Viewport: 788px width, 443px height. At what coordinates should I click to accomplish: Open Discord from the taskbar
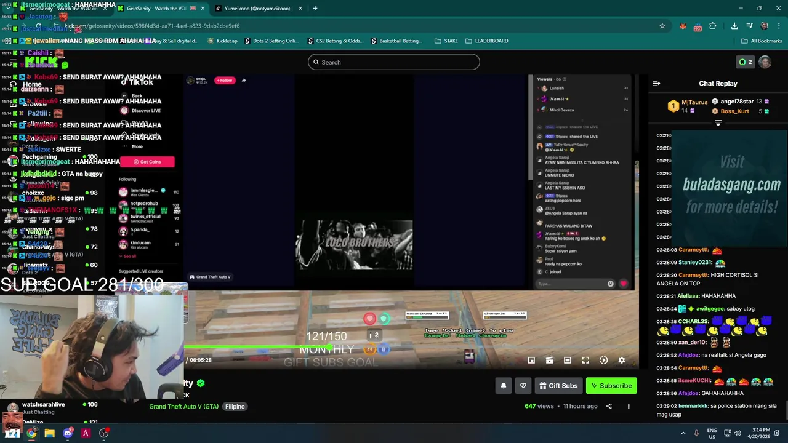68,433
